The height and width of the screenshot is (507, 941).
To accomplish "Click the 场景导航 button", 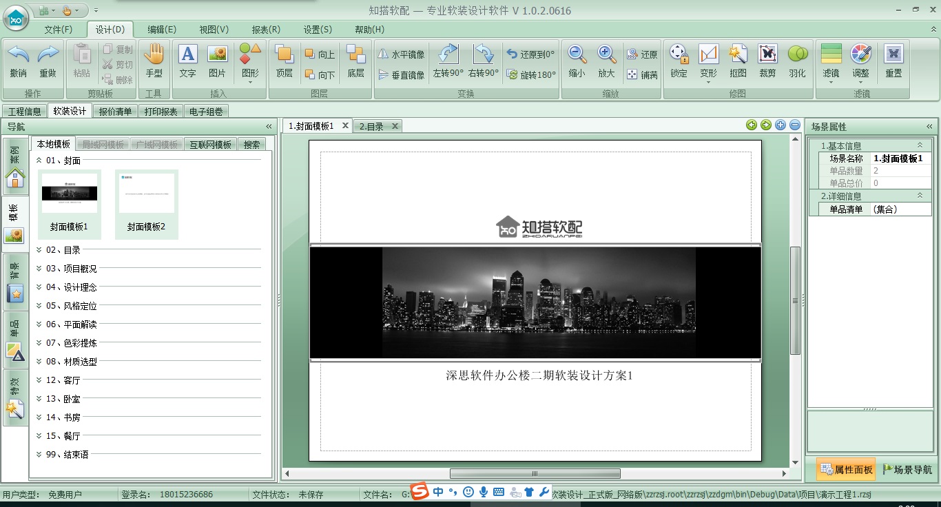I will (x=907, y=470).
